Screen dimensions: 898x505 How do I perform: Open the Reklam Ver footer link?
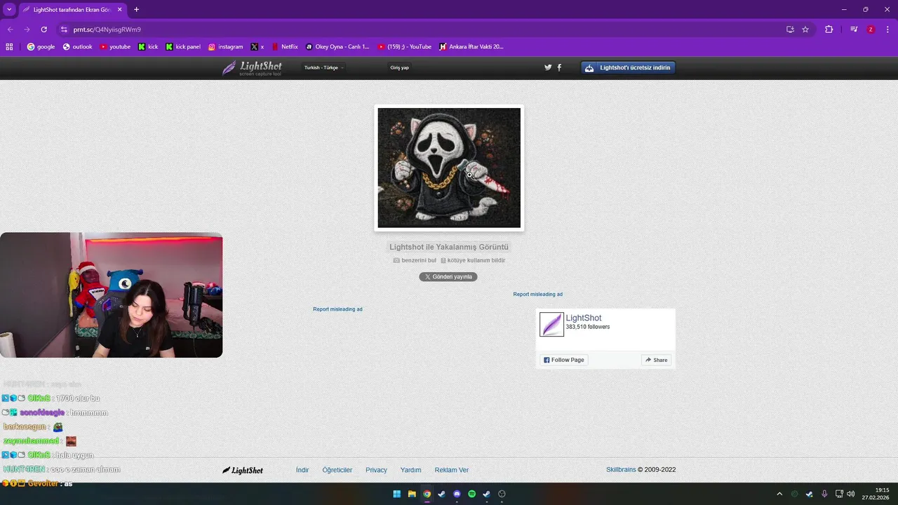point(452,470)
